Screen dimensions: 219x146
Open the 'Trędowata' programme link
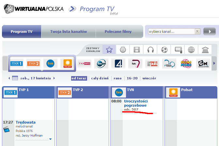tap(25, 122)
